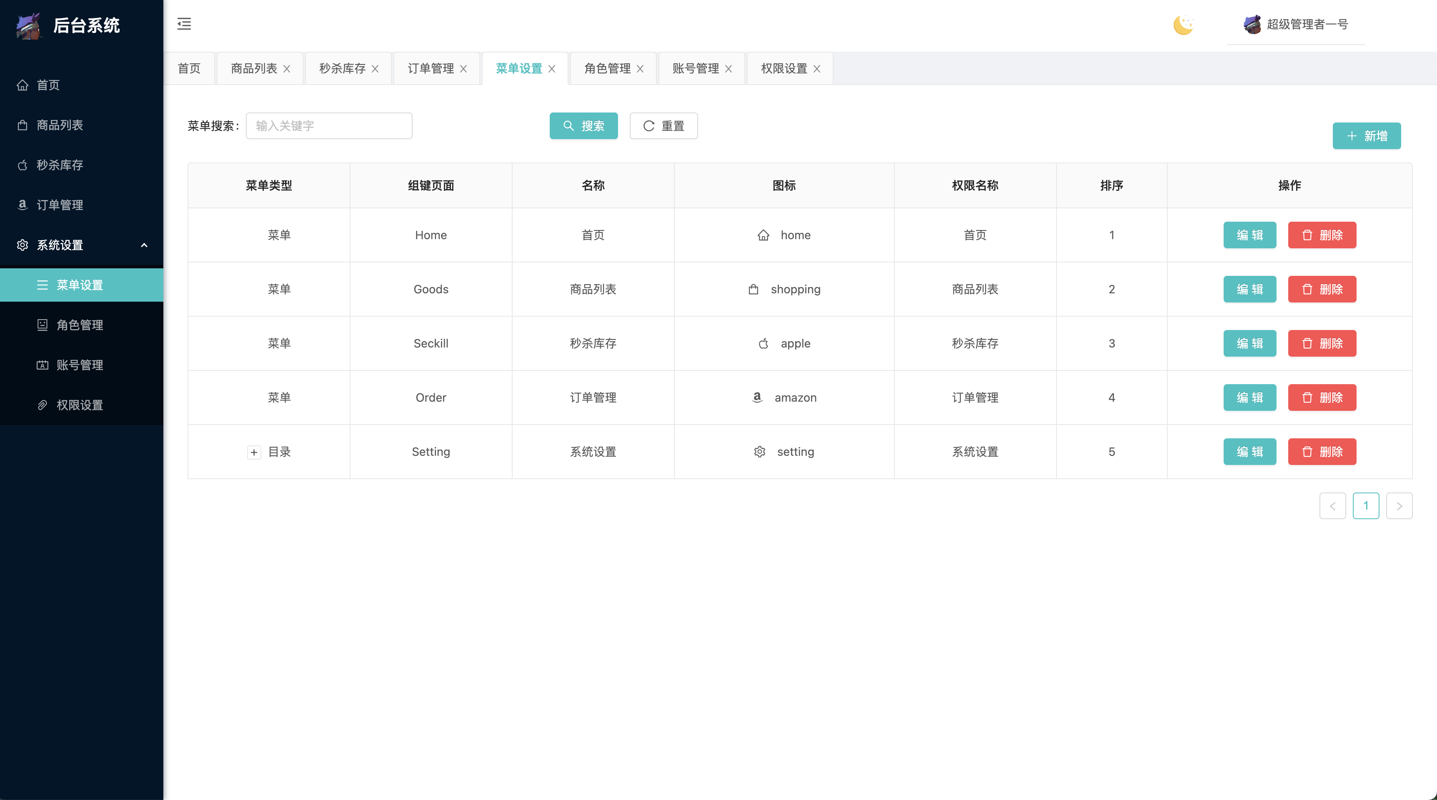Close the 权限设置 tab with its X
1437x800 pixels.
point(817,69)
